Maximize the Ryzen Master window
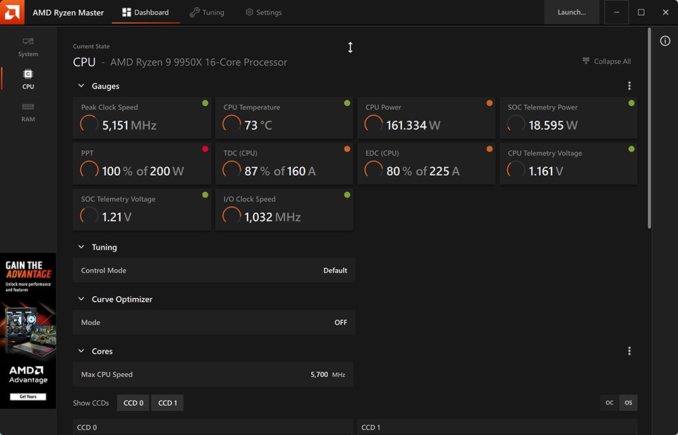 click(641, 12)
